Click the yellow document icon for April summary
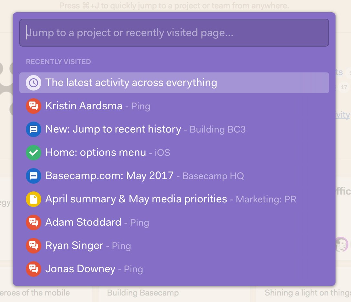 34,199
